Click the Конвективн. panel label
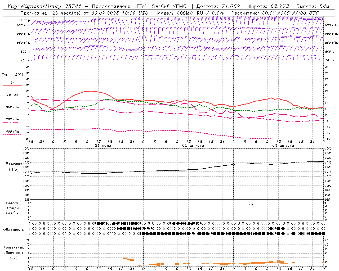The image size is (339, 271). (14, 247)
